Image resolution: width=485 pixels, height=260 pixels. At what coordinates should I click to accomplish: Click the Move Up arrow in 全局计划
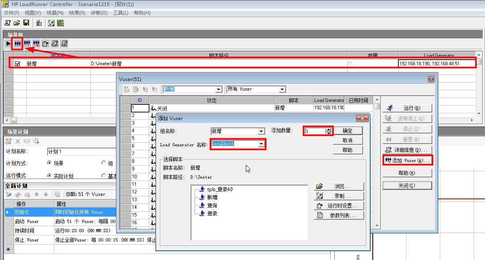pos(37,194)
